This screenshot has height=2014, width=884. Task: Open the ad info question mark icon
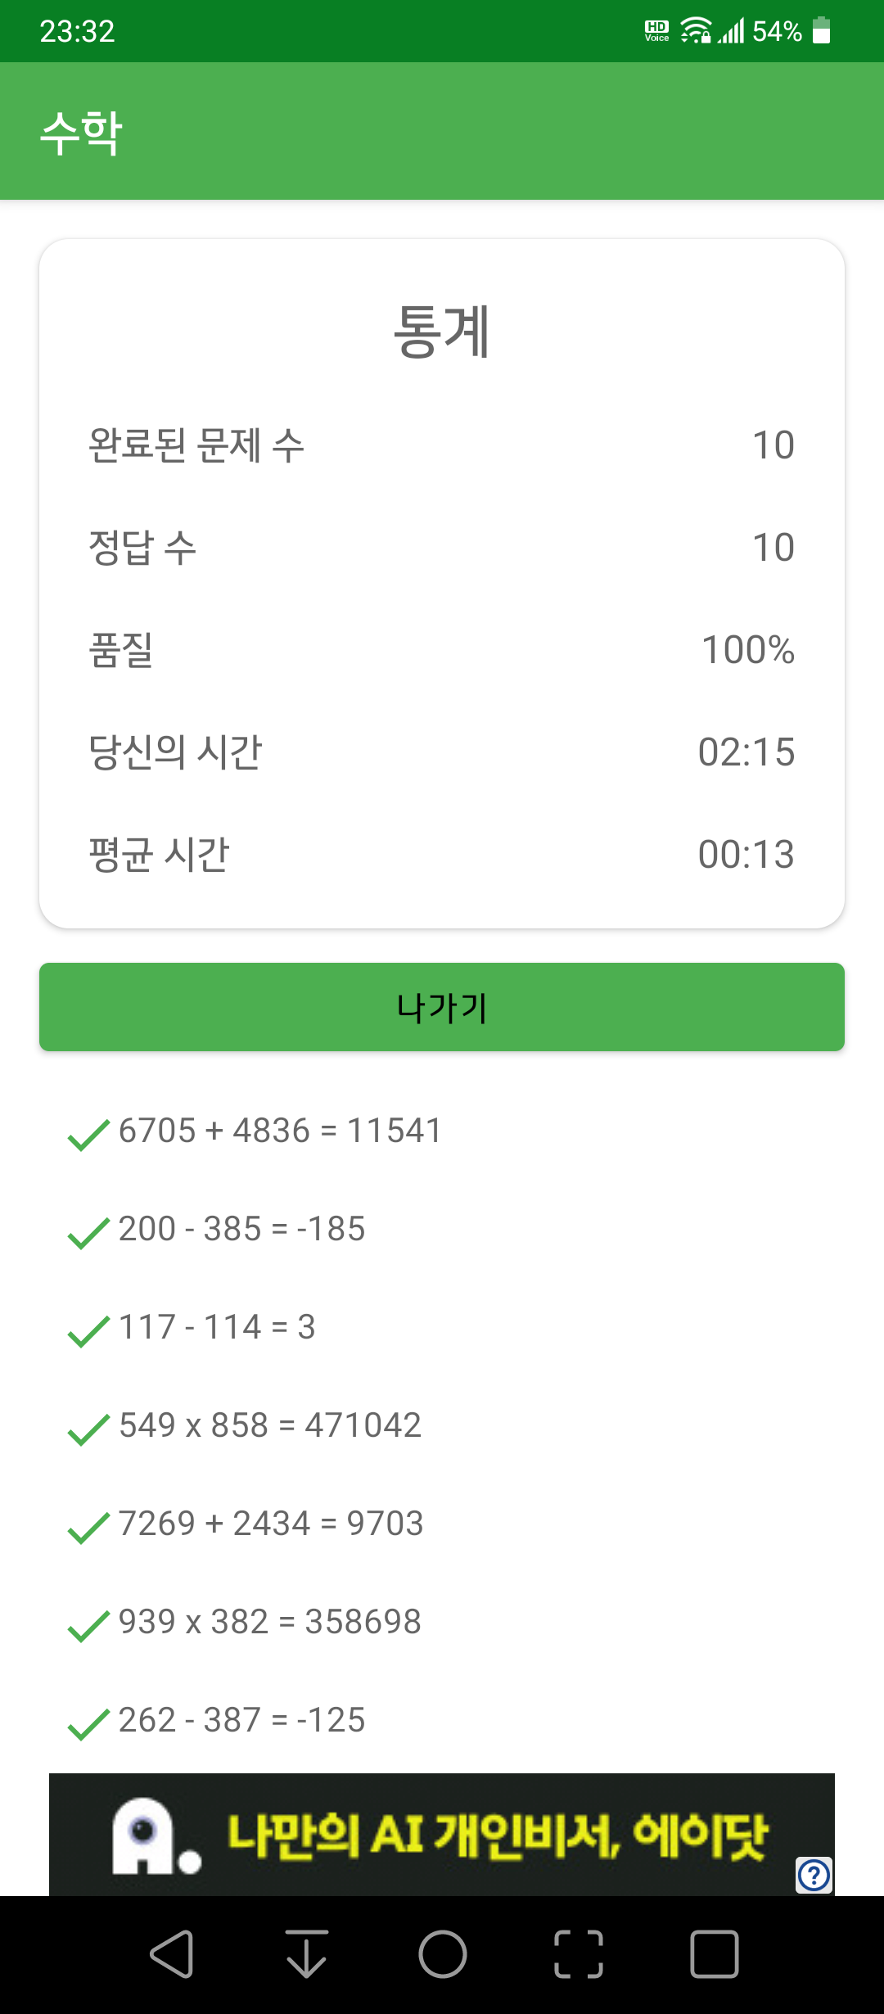[x=814, y=1875]
